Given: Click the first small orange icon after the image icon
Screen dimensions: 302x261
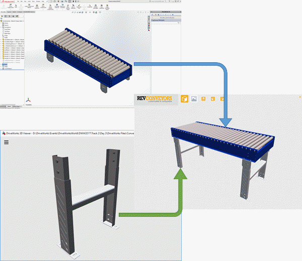Looking at the screenshot, I should click(204, 98).
